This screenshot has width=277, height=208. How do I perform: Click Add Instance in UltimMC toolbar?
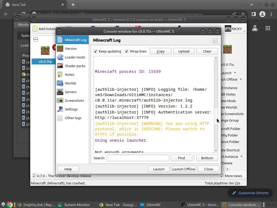tap(44, 29)
